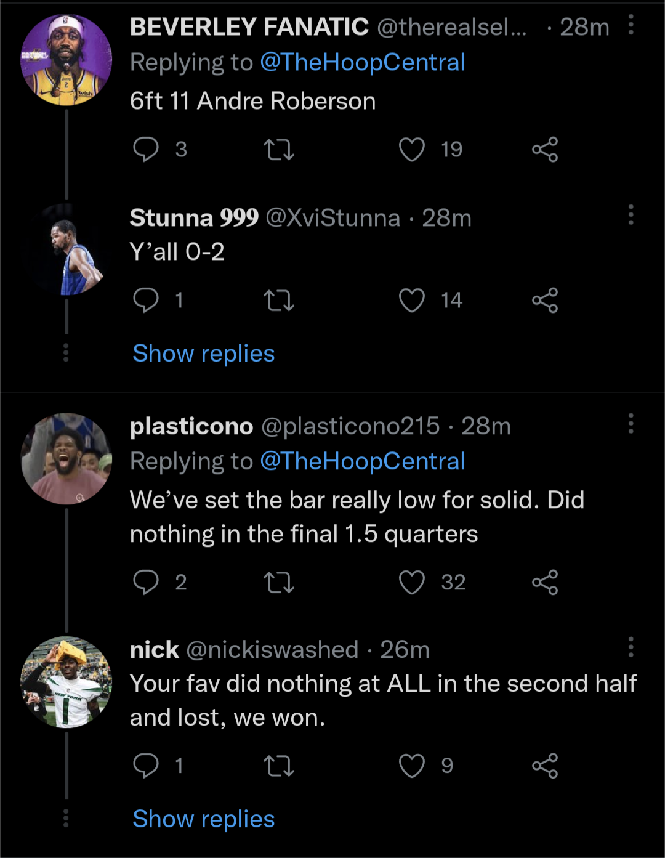
Task: View plasticono's profile avatar
Action: [x=66, y=459]
